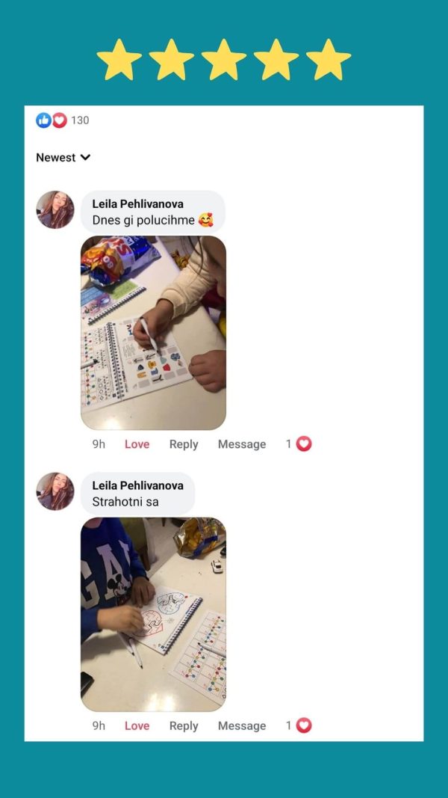Click the blue thumbs-up reaction icon
This screenshot has width=448, height=798.
pos(44,120)
